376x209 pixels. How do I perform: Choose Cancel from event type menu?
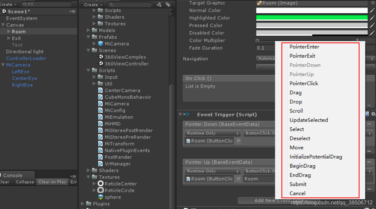297,193
